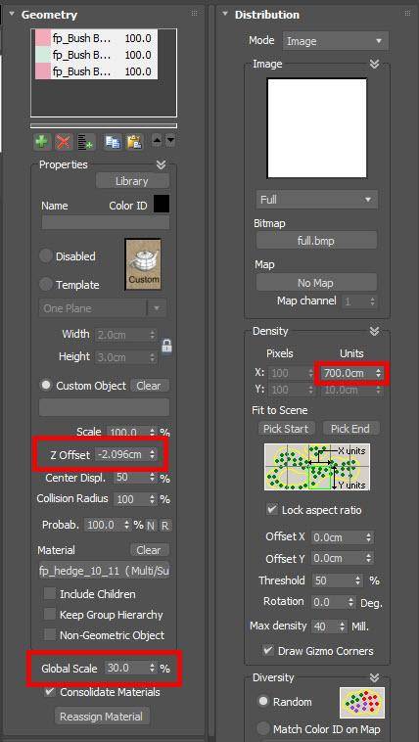Open the Full image preset dropdown
This screenshot has width=419, height=742.
[317, 200]
